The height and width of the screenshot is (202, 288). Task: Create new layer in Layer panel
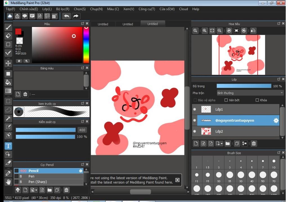coord(196,144)
